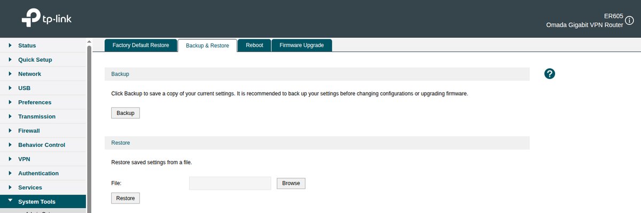Open the Behavior Control menu item
The image size is (641, 213).
tap(42, 145)
